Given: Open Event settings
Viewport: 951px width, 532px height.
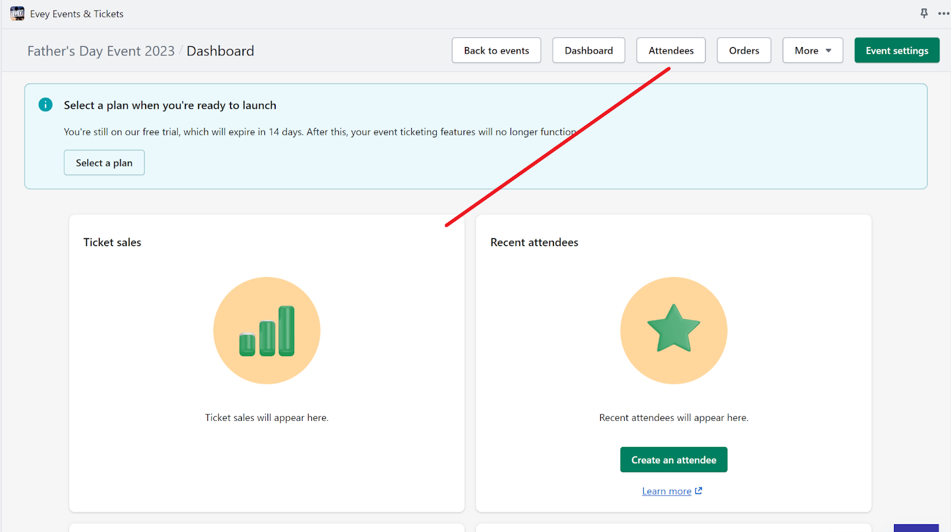Looking at the screenshot, I should pos(897,51).
